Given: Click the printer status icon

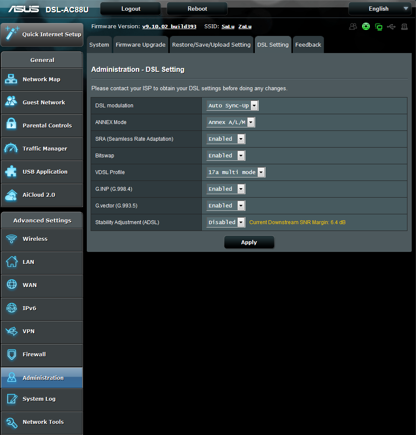Looking at the screenshot, I should click(x=404, y=27).
